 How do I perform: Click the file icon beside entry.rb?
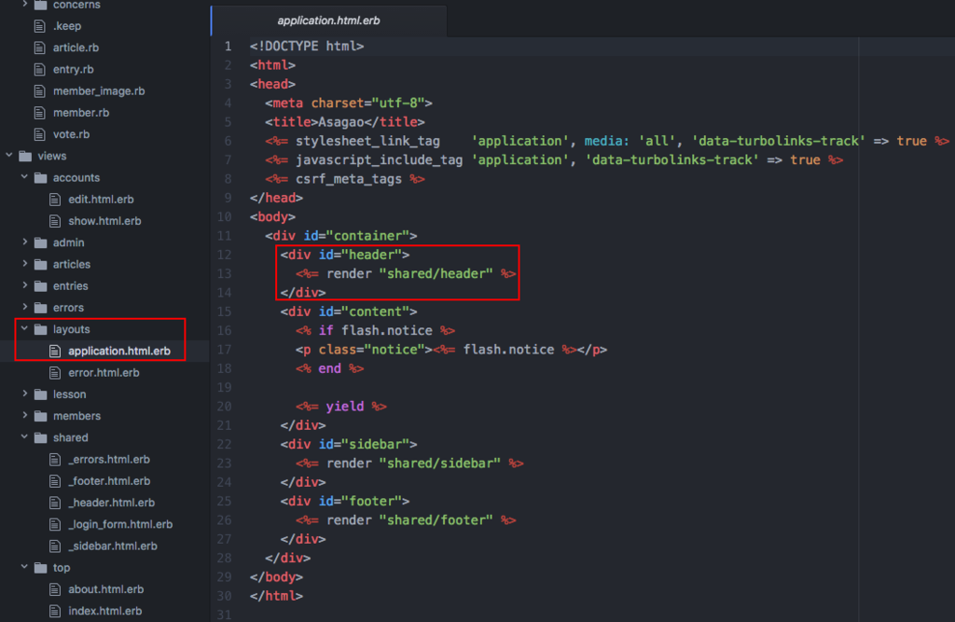(x=39, y=69)
